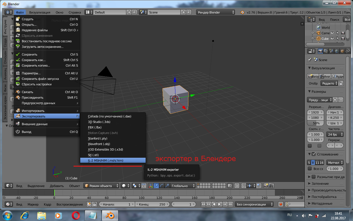Screen dimensions: 353x221
Task: Toggle Cube selectability cursor icon in Outliner
Action: pyautogui.click(x=338, y=38)
